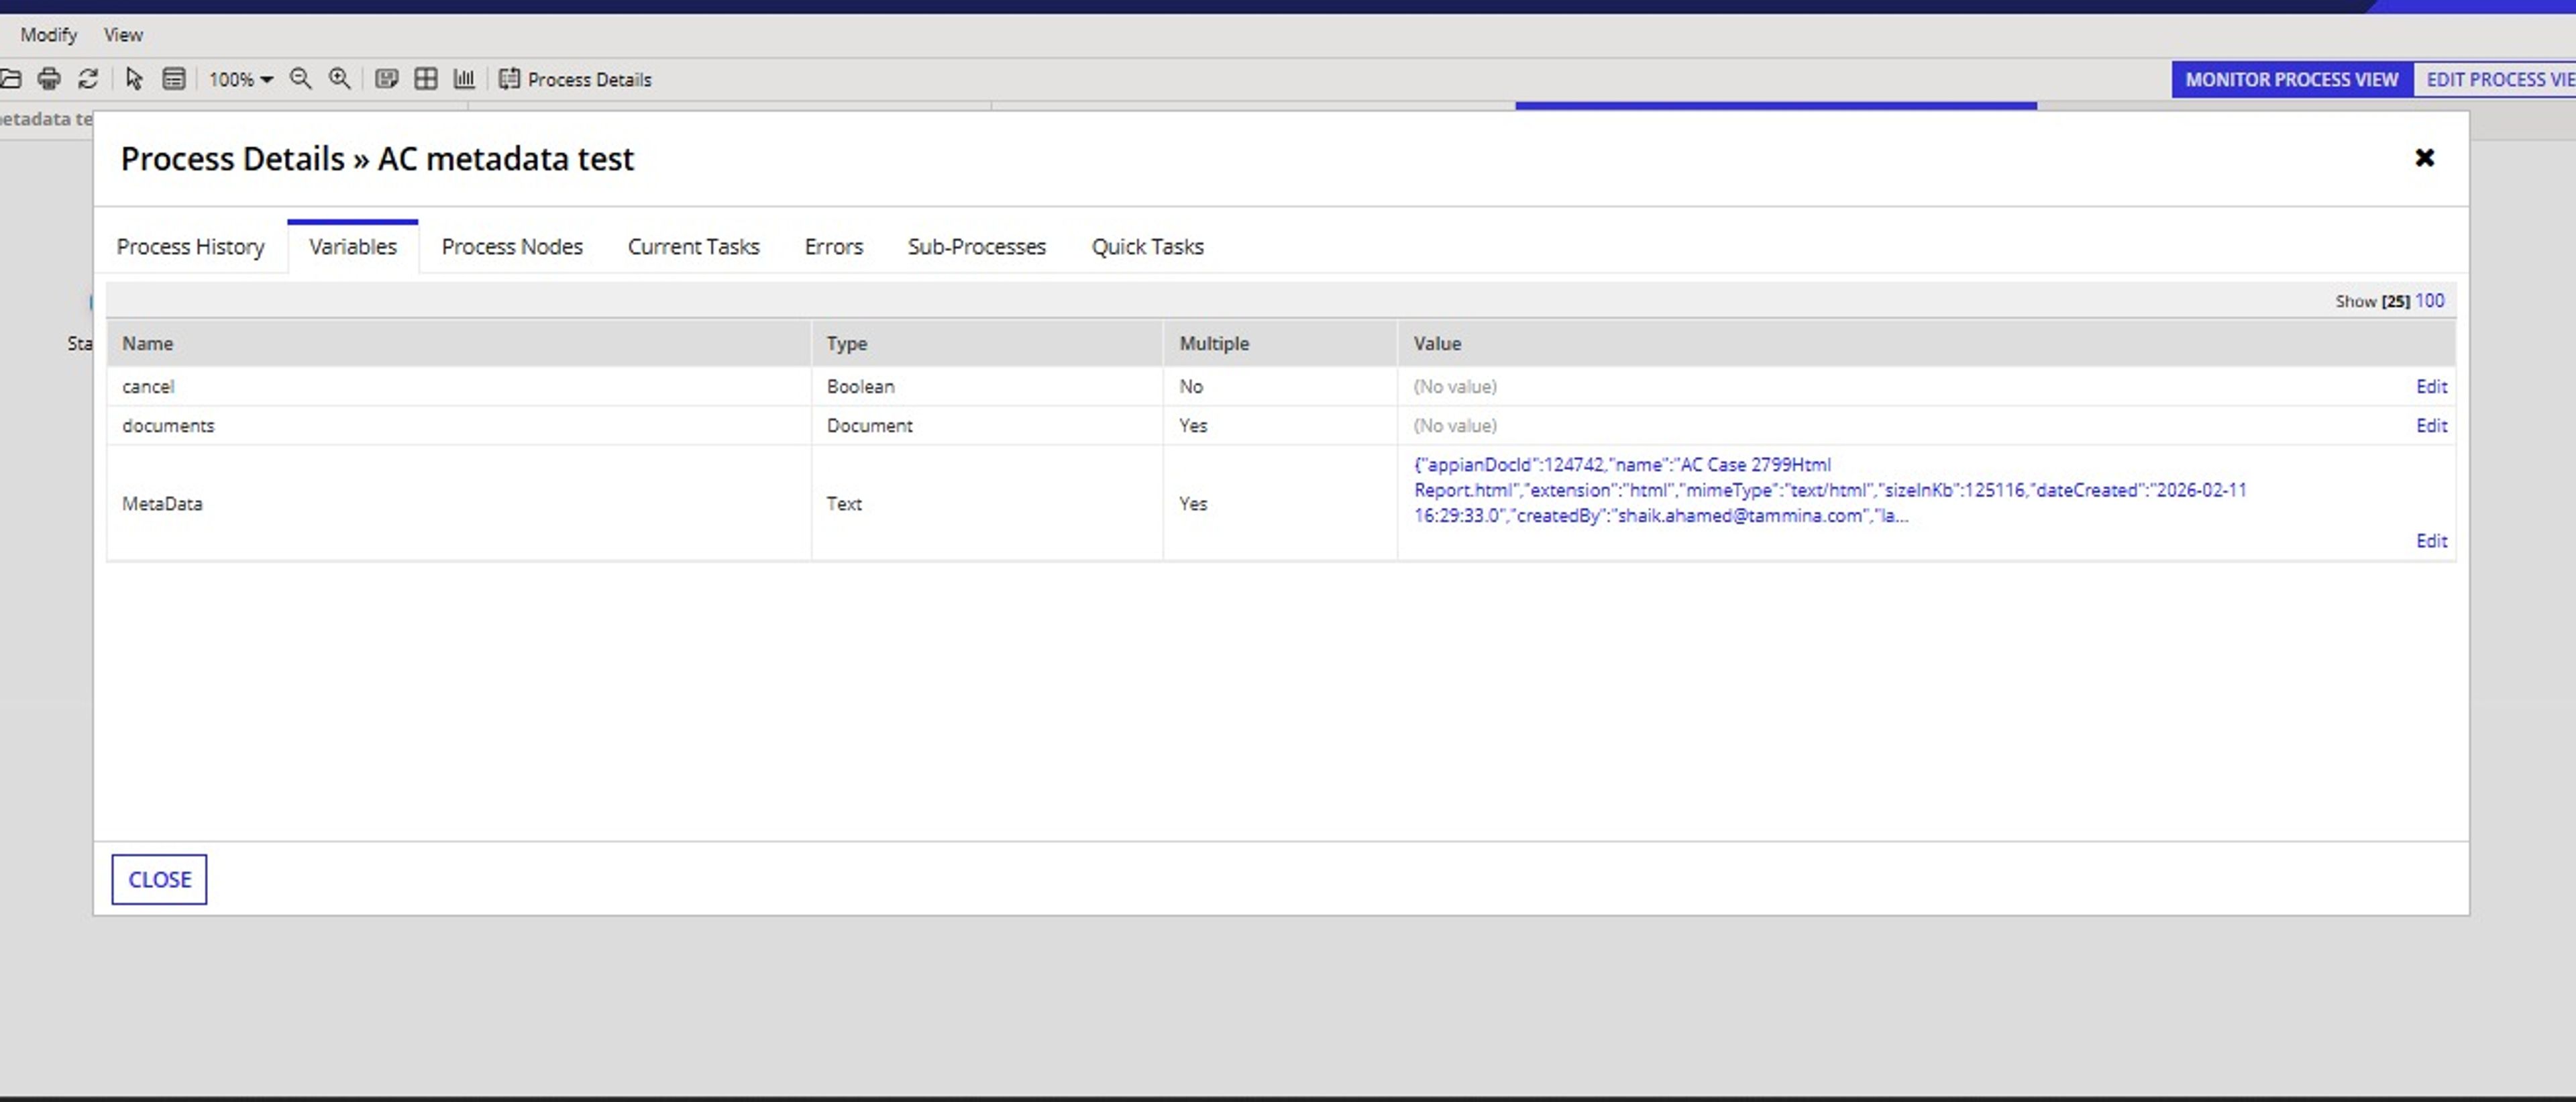Click the grid view icon in toolbar
This screenshot has width=2576, height=1102.
426,79
